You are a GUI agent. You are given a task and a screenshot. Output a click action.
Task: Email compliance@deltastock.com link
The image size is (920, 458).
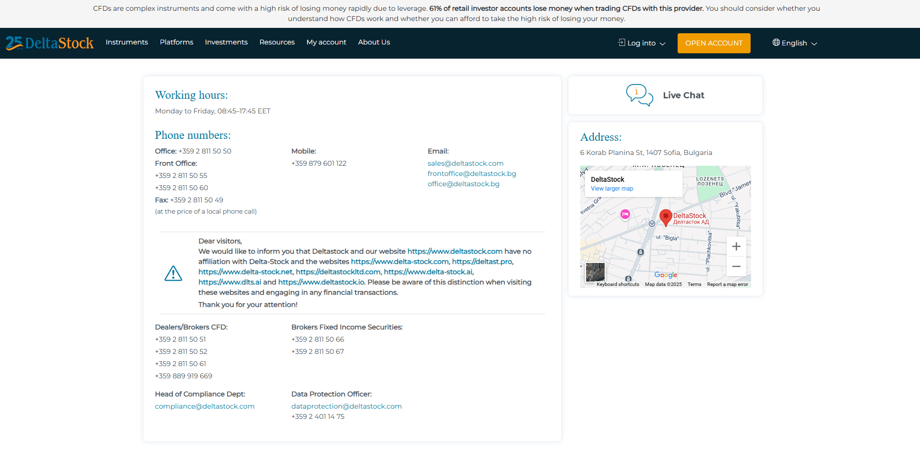[205, 406]
